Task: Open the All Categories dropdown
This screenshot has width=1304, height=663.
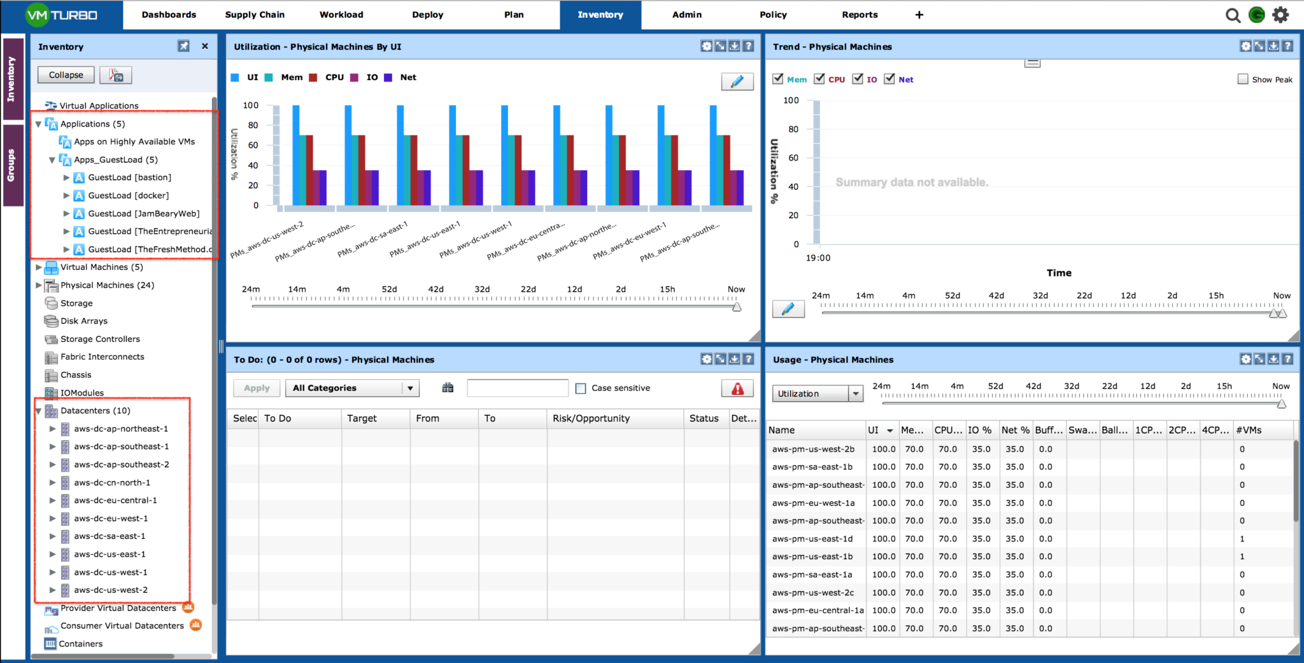Action: coord(353,389)
